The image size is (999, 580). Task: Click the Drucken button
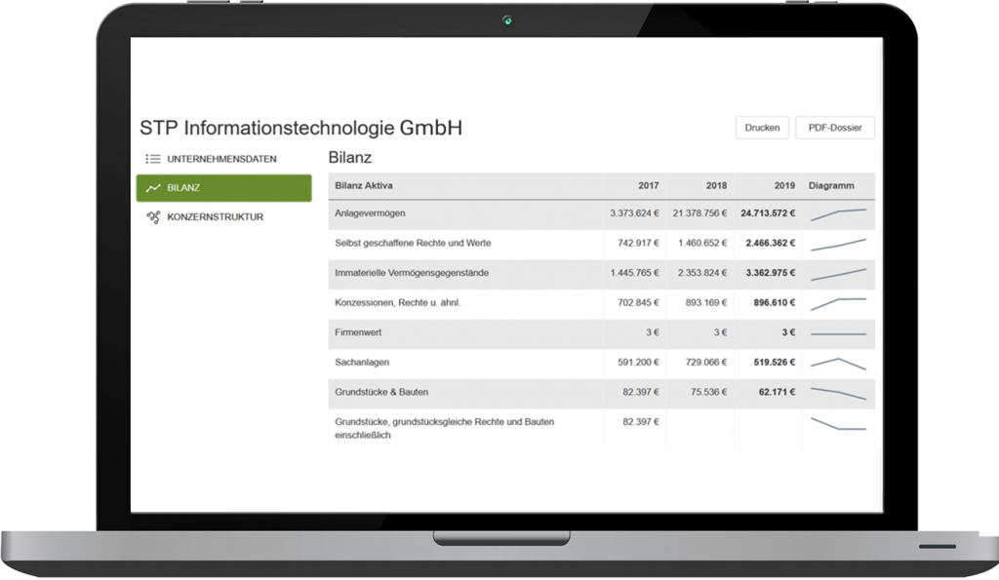coord(762,128)
